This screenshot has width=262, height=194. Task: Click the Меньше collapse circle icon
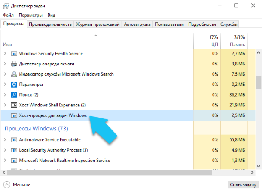click(7, 185)
